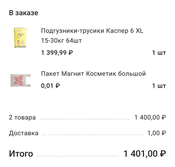Viewport: 175px width, 167px height.
Task: Click the 0,01 ₽ bag price
Action: coord(50,86)
